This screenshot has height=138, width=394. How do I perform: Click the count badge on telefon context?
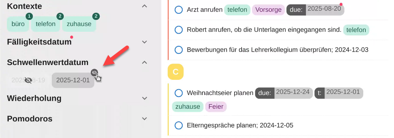click(60, 17)
